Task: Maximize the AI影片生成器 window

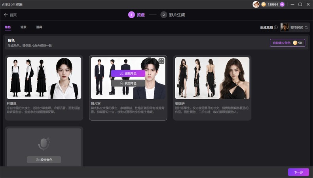Action: (300, 4)
